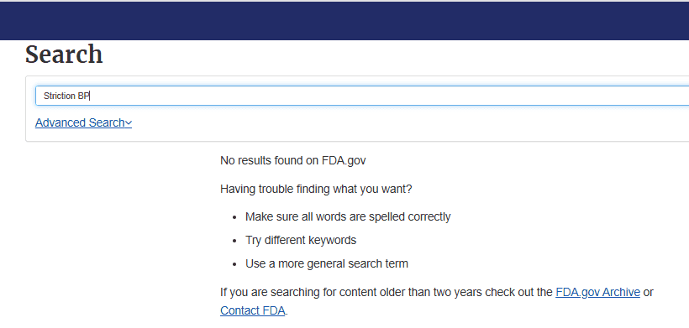This screenshot has width=689, height=328.
Task: Click the bullet dot before 'Try different keywords'
Action: pyautogui.click(x=235, y=242)
